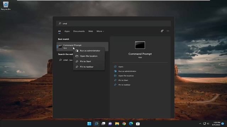Expand the More filter dropdown
Screen dimensions: 227x127
click(100, 31)
